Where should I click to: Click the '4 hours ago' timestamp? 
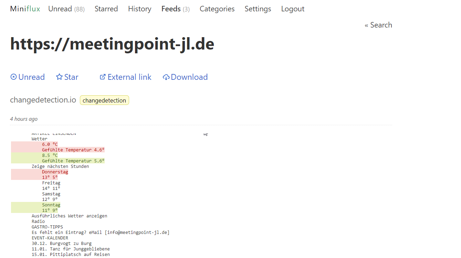(x=24, y=119)
